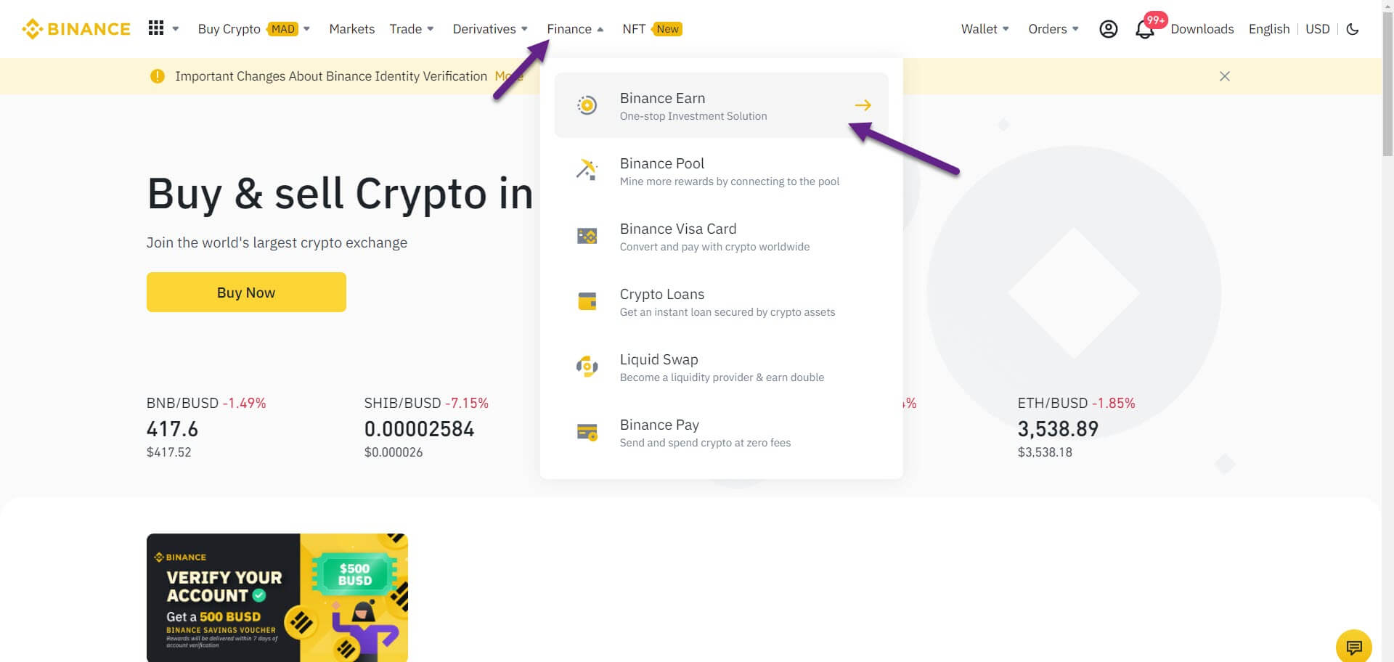Click the Binance Pool pickaxe icon
The height and width of the screenshot is (662, 1394).
(587, 171)
